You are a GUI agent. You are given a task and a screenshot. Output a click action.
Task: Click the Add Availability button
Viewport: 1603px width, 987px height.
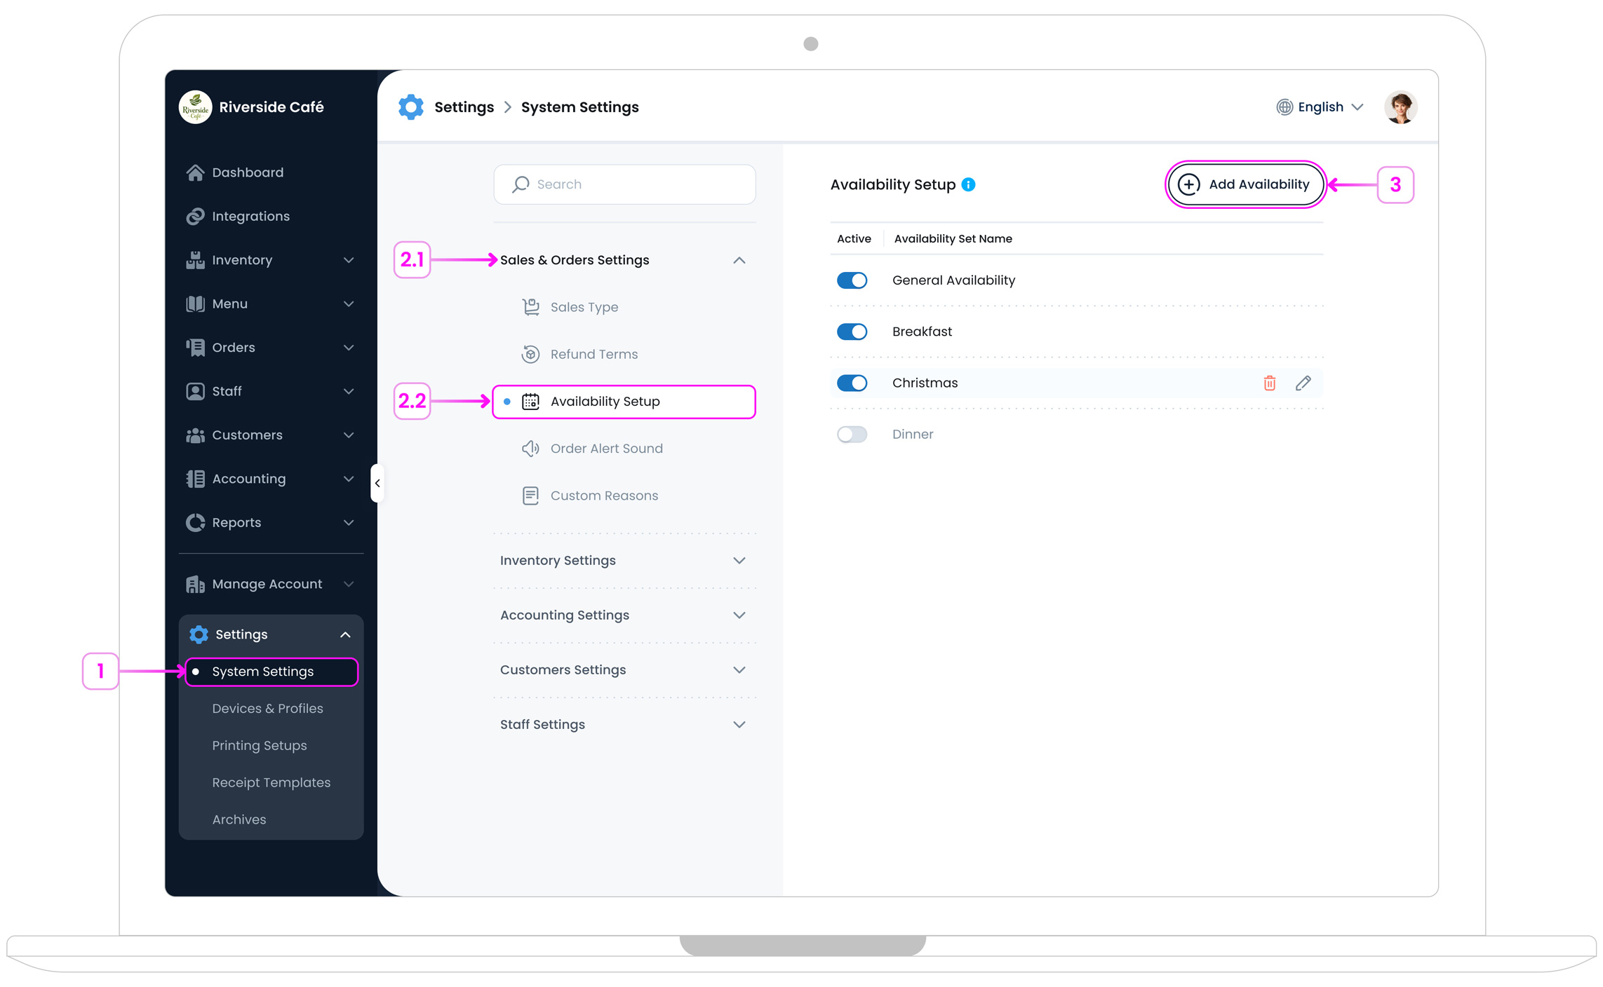coord(1245,184)
